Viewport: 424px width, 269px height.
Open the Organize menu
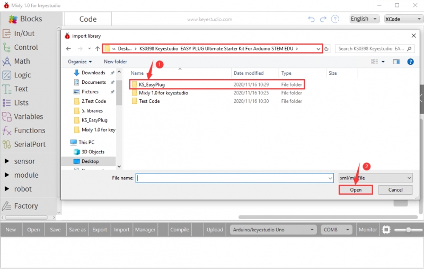80,62
